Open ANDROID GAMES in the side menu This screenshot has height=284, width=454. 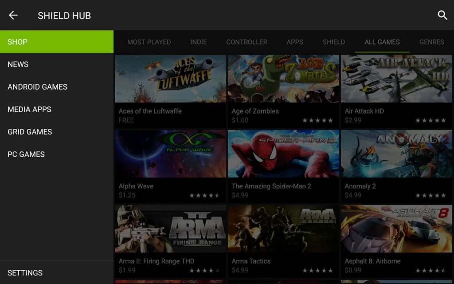(57, 87)
